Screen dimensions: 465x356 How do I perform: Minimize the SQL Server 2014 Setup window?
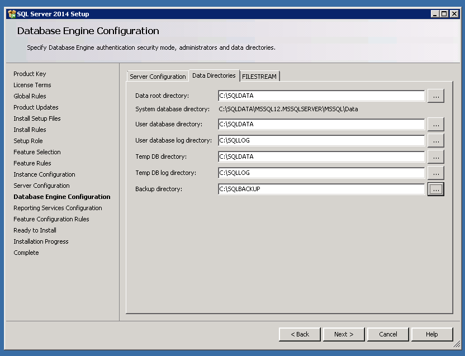pos(435,14)
